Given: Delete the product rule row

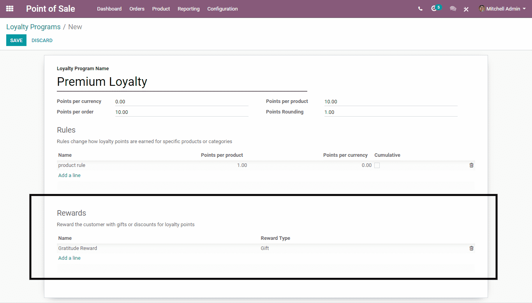Looking at the screenshot, I should click(x=471, y=165).
